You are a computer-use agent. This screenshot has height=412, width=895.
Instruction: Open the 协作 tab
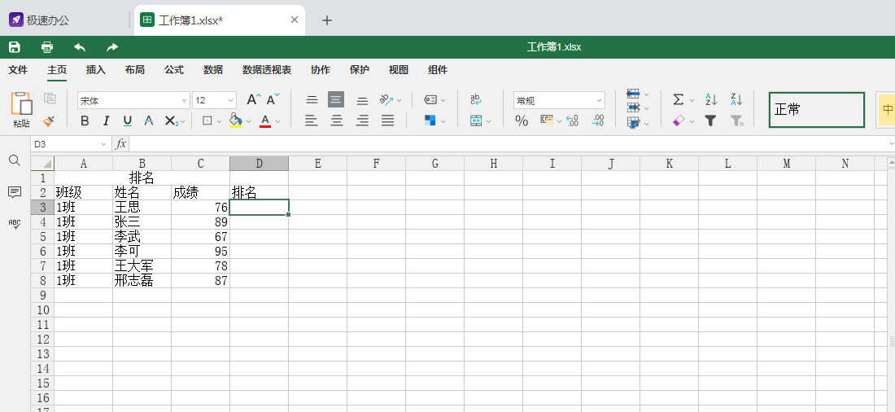point(321,70)
